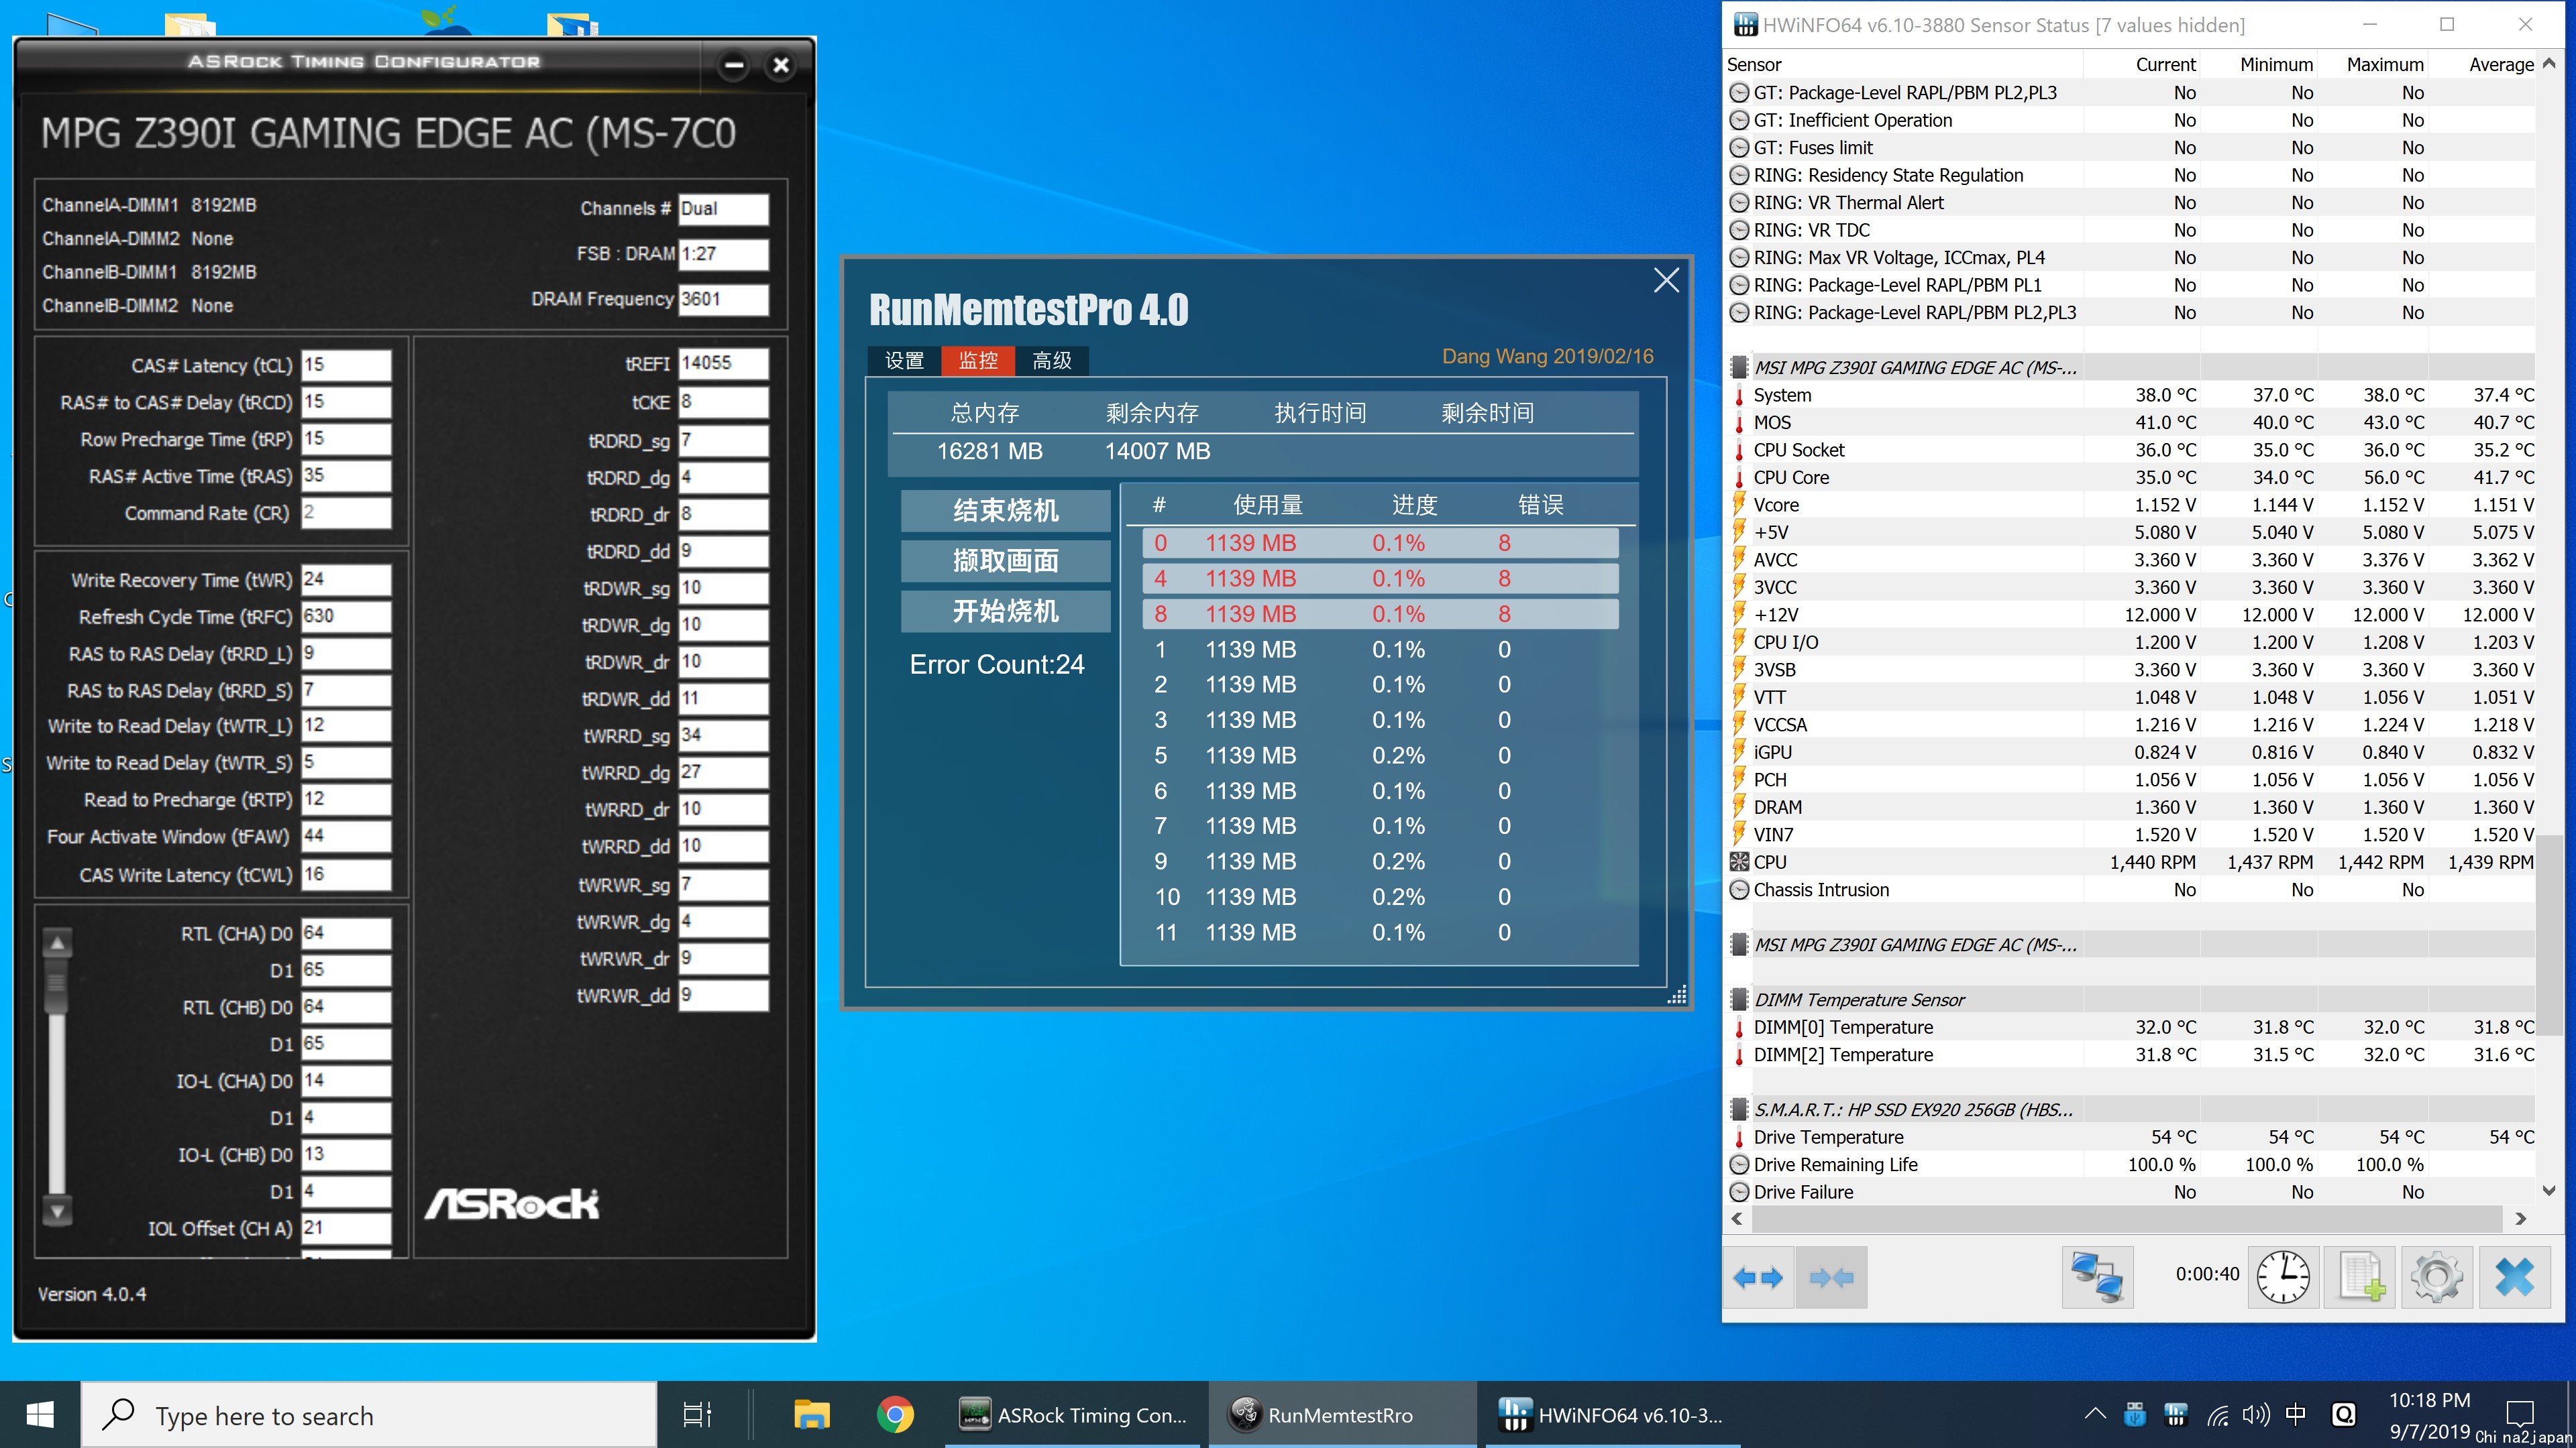Click the 结束烧机 button
This screenshot has width=2576, height=1448.
pyautogui.click(x=1005, y=511)
